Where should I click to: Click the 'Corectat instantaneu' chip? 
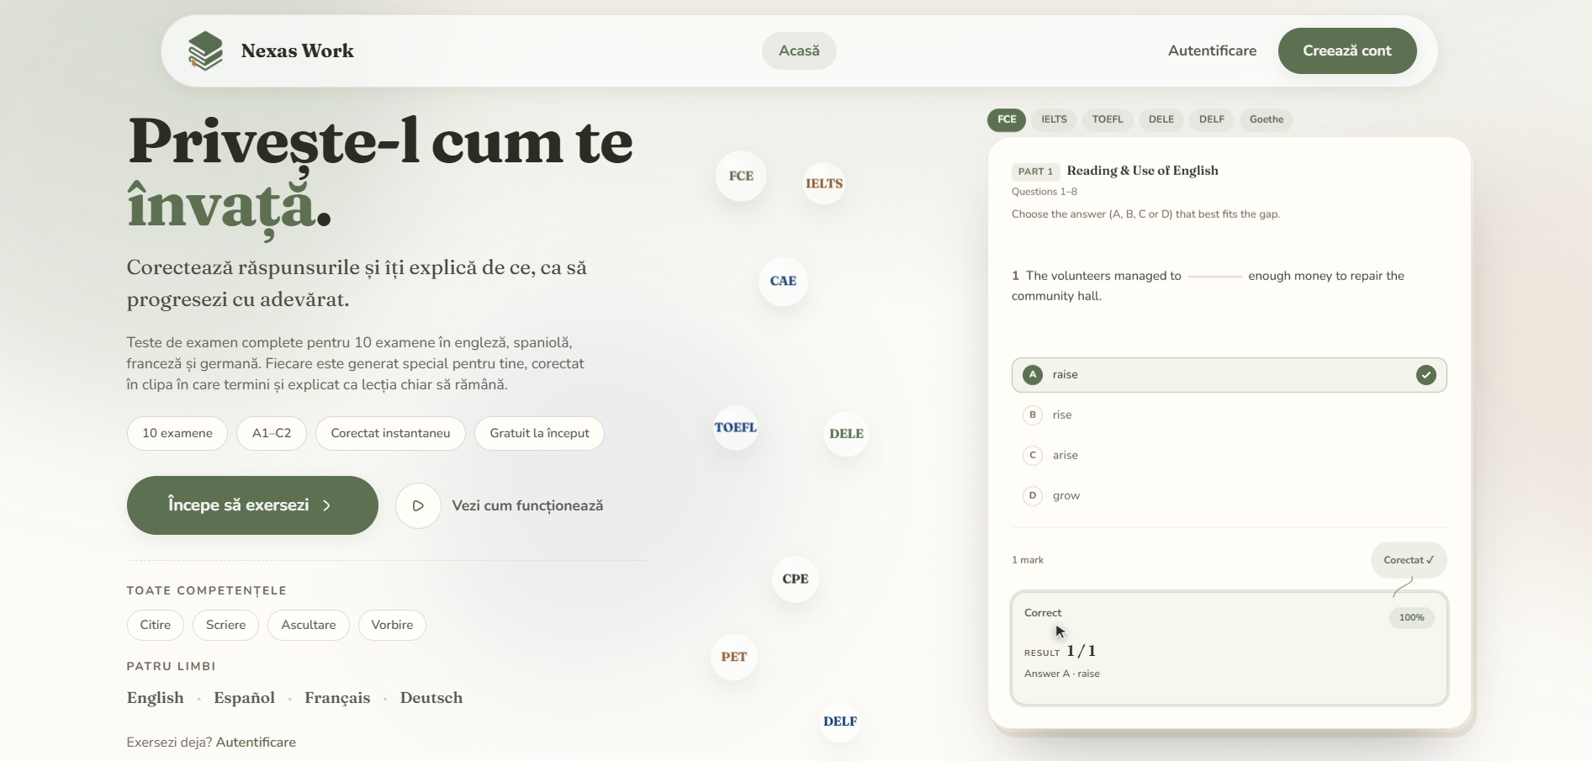coord(390,433)
